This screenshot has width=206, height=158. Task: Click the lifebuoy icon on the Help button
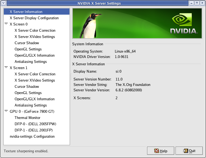click(157, 151)
